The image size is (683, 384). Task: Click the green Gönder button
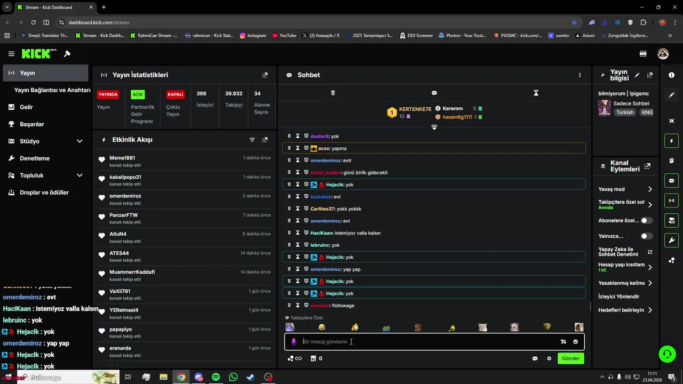coord(570,358)
